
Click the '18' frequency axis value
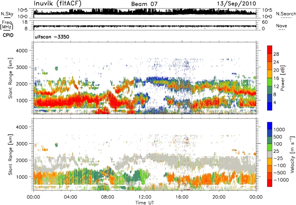(25, 22)
